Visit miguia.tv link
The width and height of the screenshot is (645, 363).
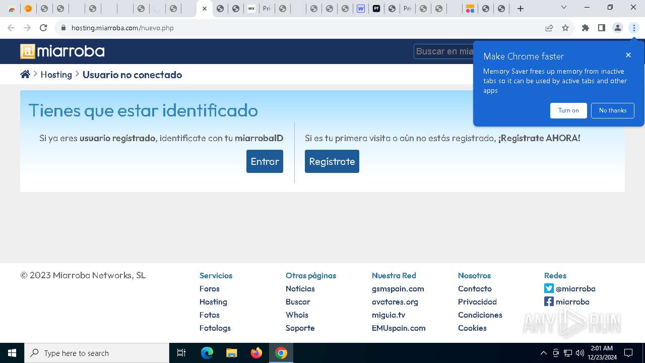click(389, 315)
